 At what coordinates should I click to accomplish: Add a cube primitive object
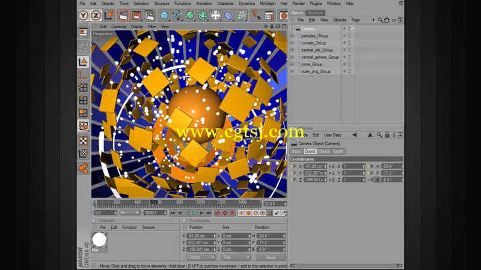164,16
